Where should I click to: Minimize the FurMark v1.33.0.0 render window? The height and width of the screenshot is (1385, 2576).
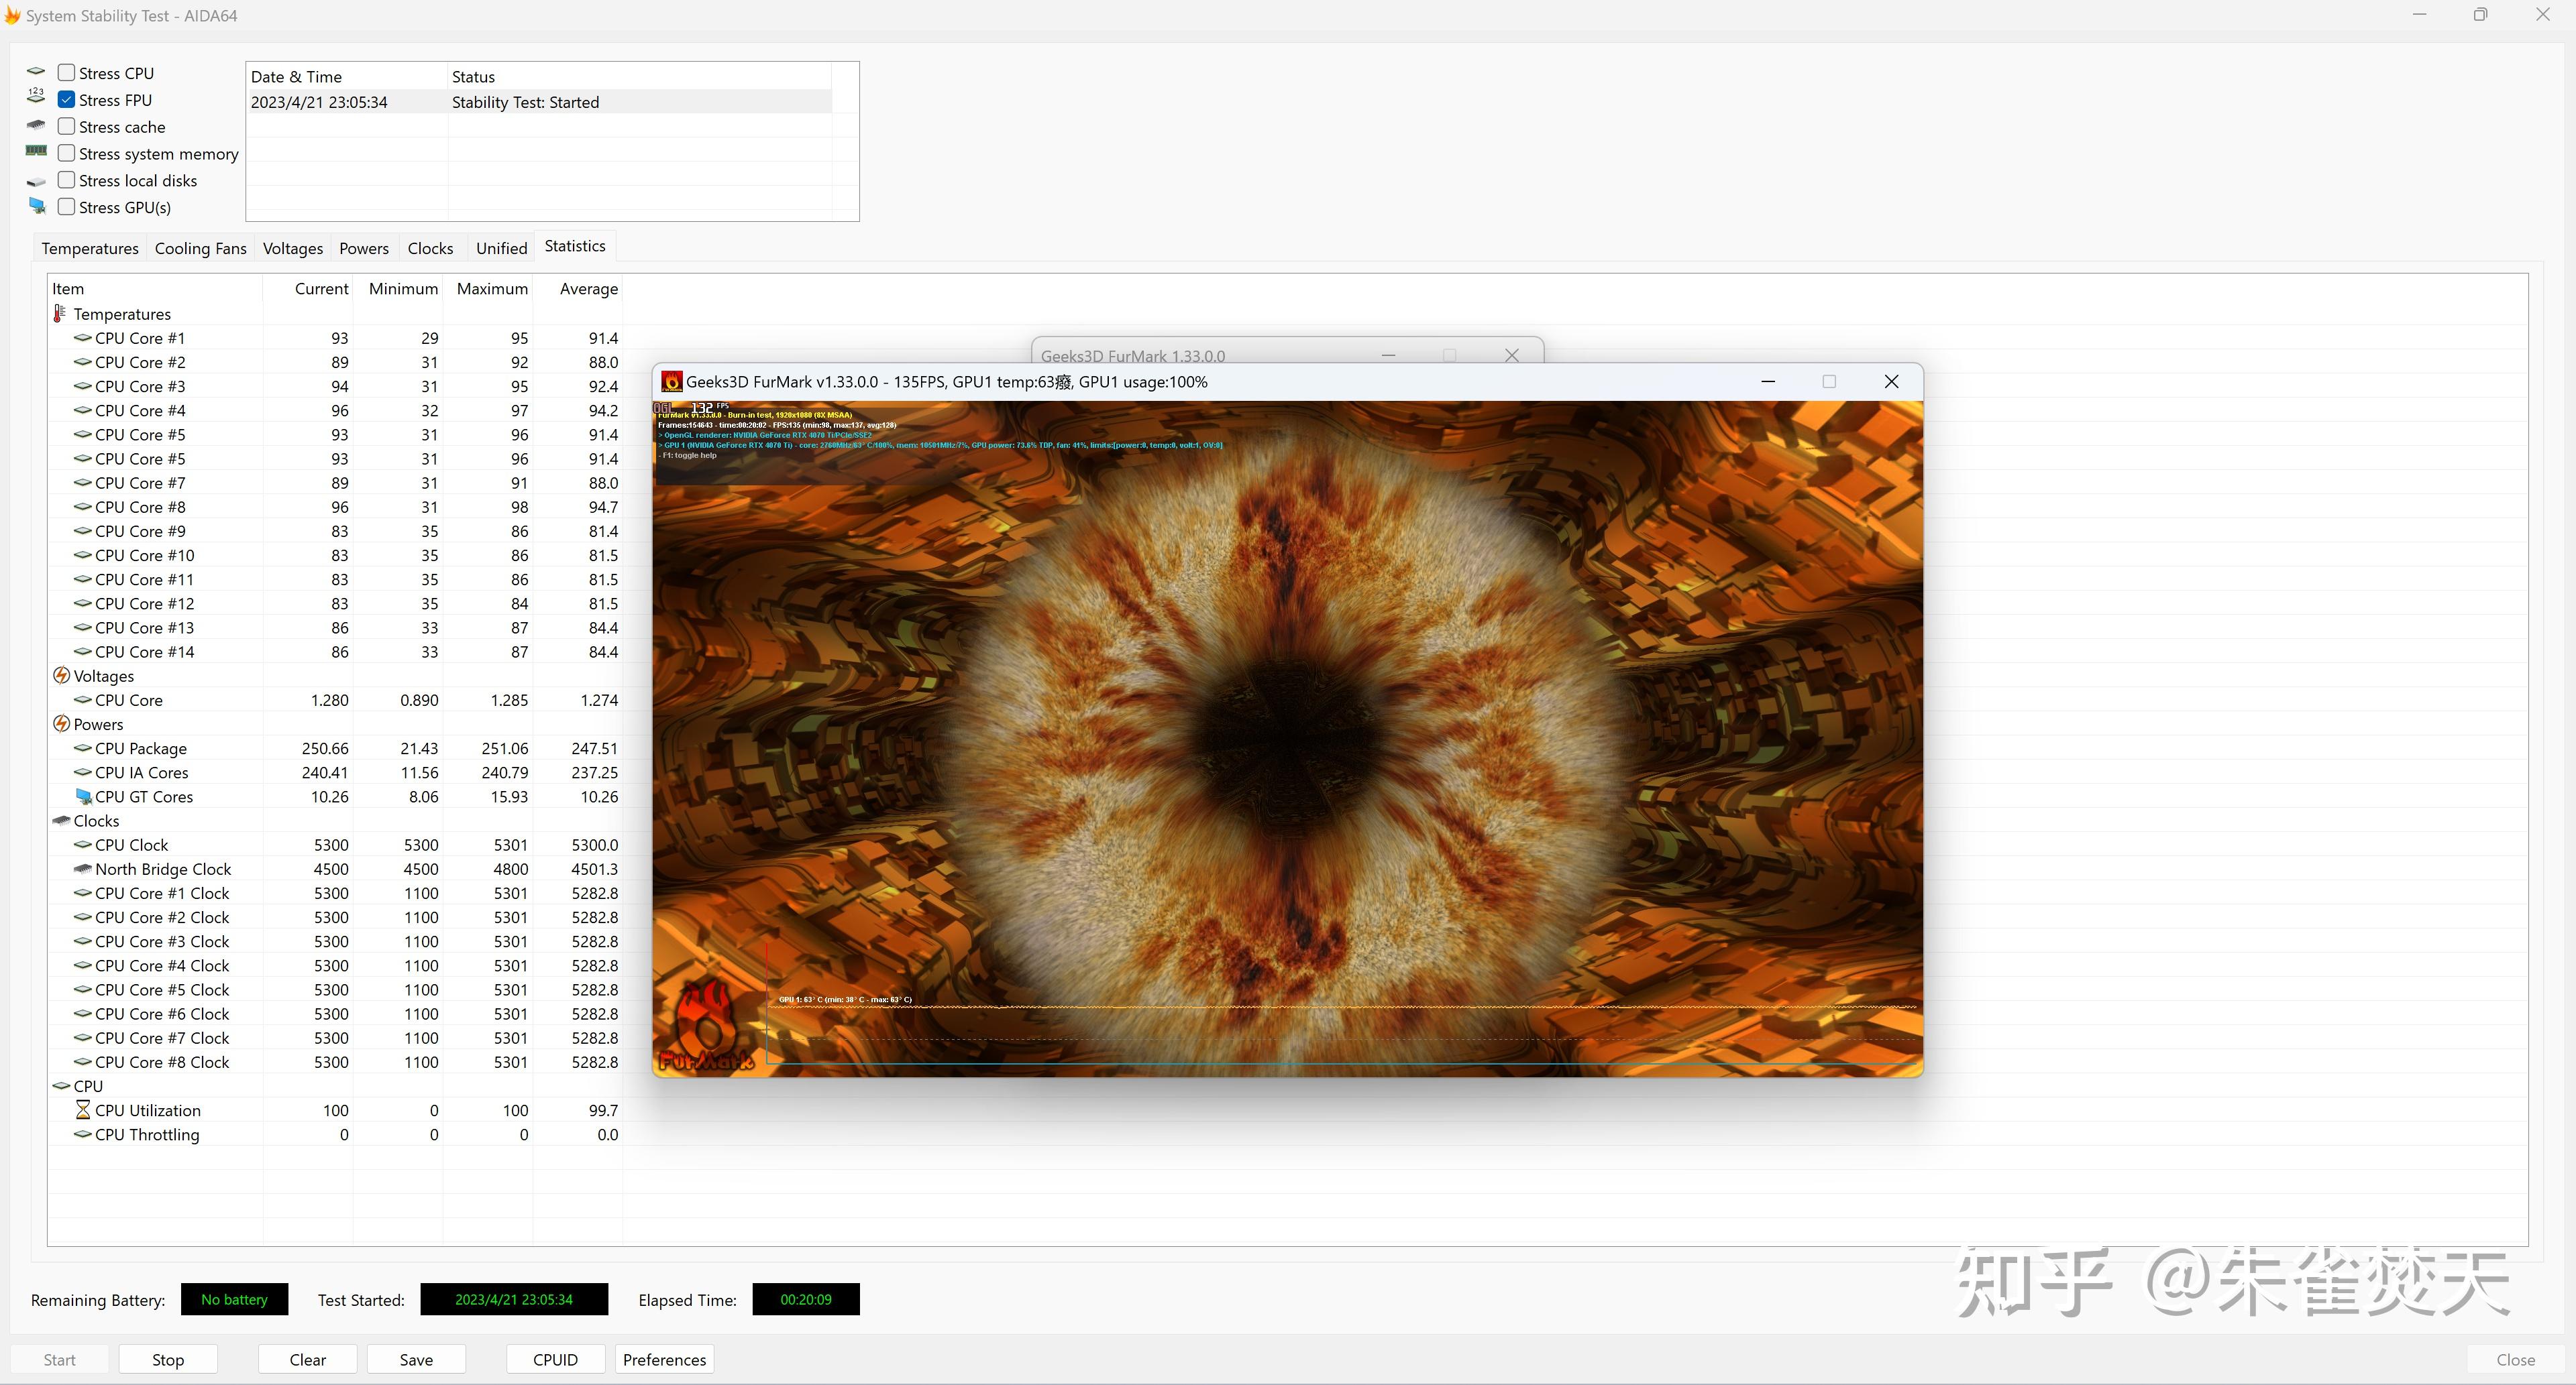coord(1768,381)
